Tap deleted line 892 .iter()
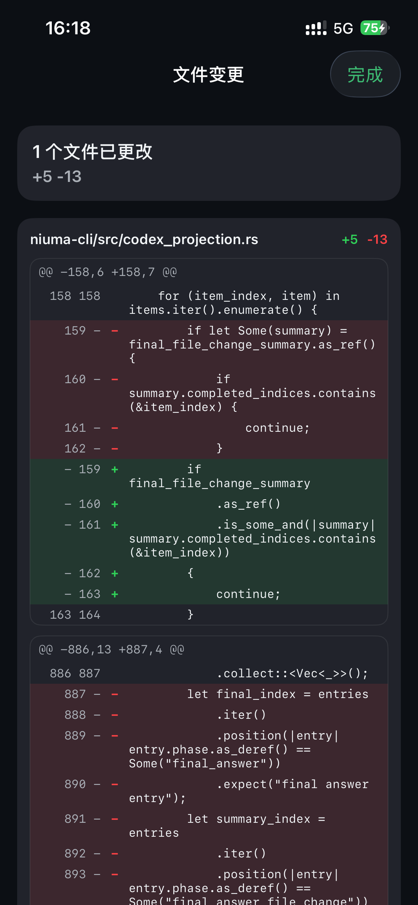418x905 pixels. [209, 854]
